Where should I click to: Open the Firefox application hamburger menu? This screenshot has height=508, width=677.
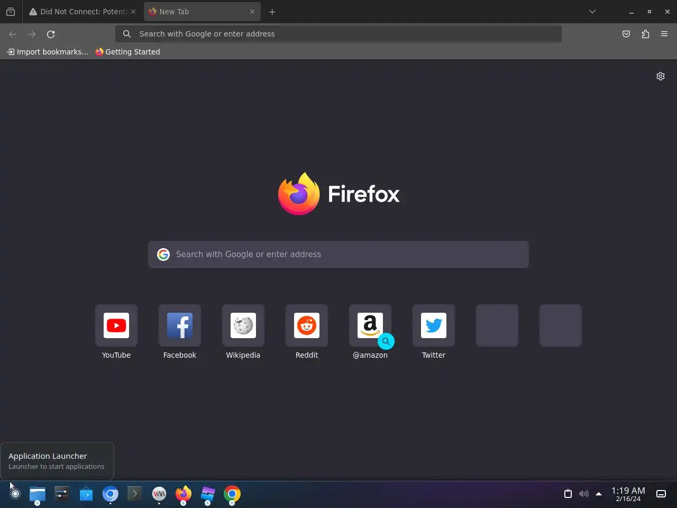pos(664,34)
